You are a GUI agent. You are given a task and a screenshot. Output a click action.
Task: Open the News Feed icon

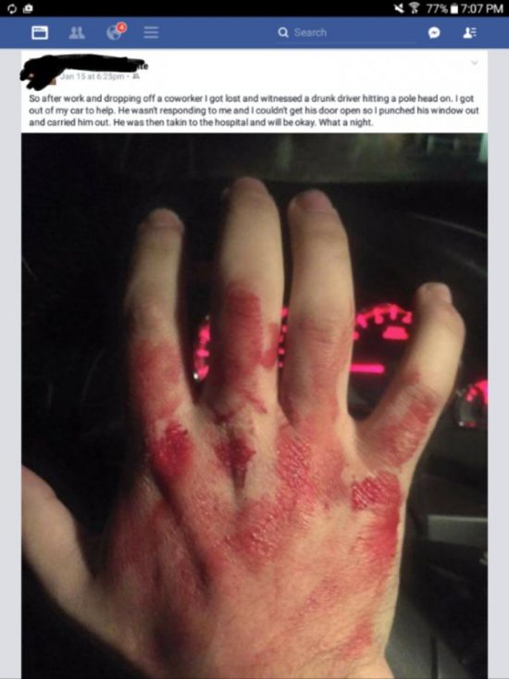point(40,33)
